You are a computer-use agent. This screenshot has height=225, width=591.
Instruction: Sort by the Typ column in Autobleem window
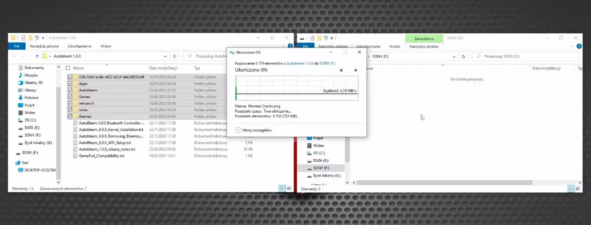point(197,68)
